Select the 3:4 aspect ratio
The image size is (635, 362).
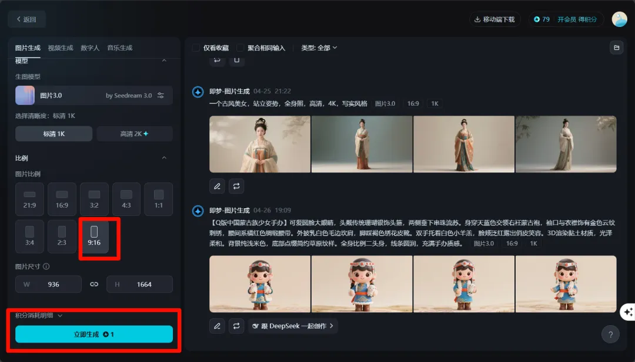29,236
